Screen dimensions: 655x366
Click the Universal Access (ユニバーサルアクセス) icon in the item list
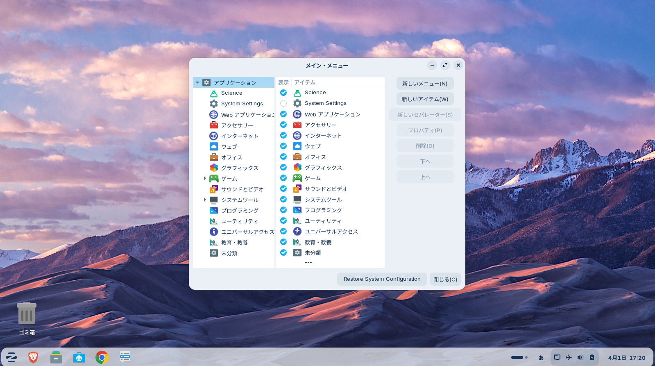[297, 231]
